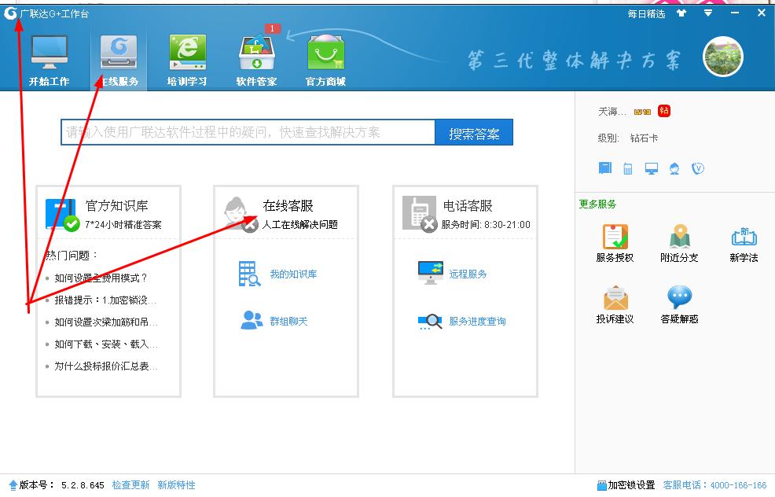Click the 群组聊天 people icon
This screenshot has width=775, height=497.
[252, 320]
